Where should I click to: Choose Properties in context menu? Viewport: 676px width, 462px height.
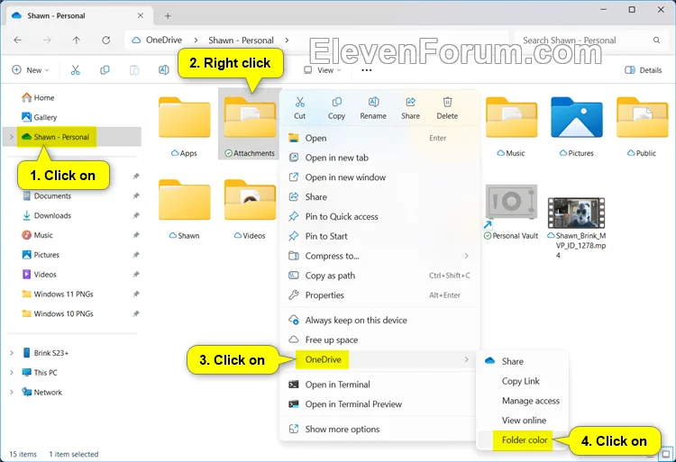(x=379, y=294)
